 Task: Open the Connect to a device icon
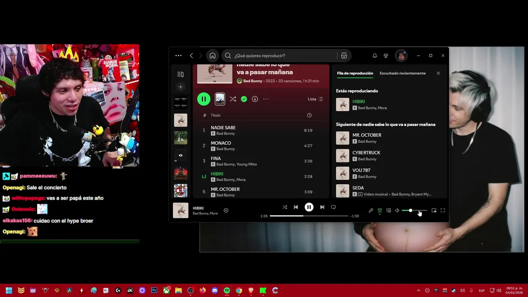389,210
